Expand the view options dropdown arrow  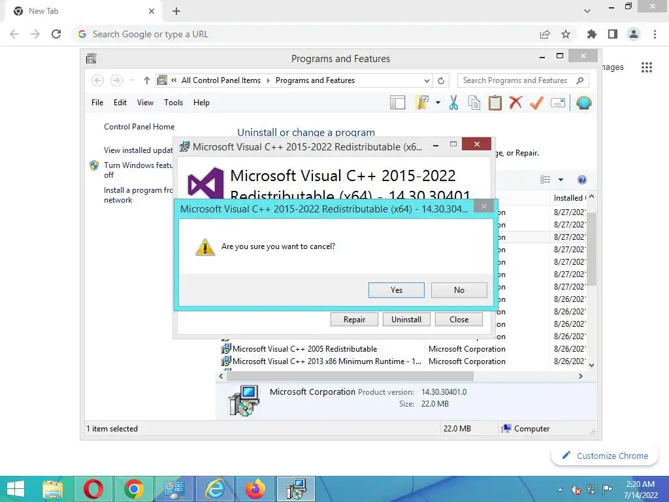pos(561,180)
